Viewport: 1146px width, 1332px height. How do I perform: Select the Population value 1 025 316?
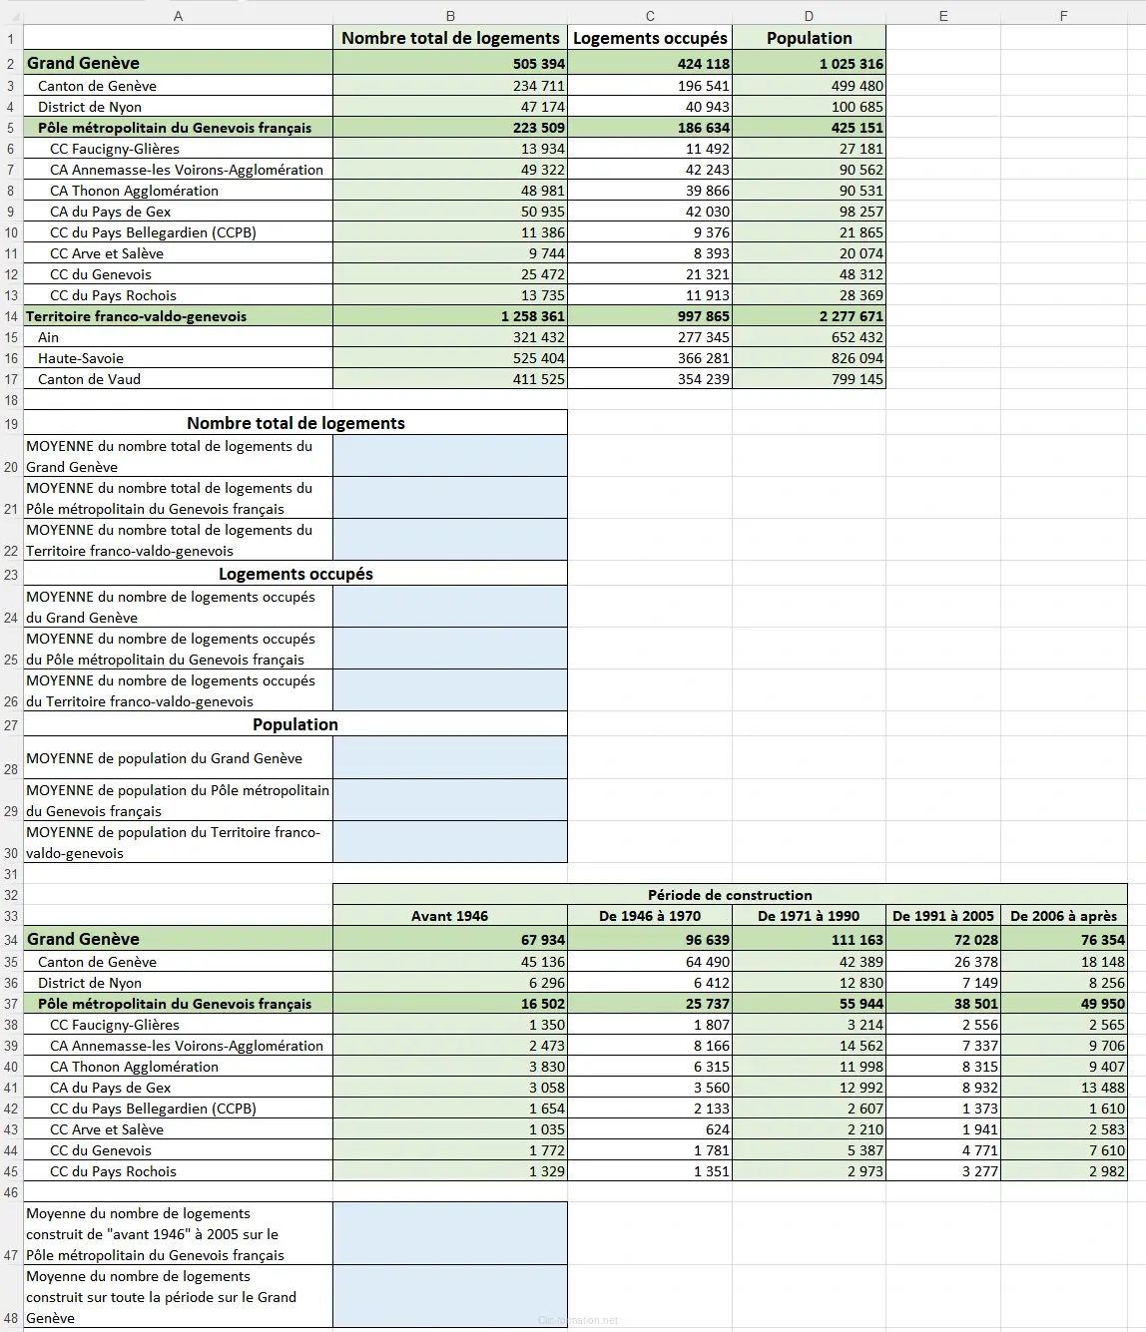click(x=809, y=64)
